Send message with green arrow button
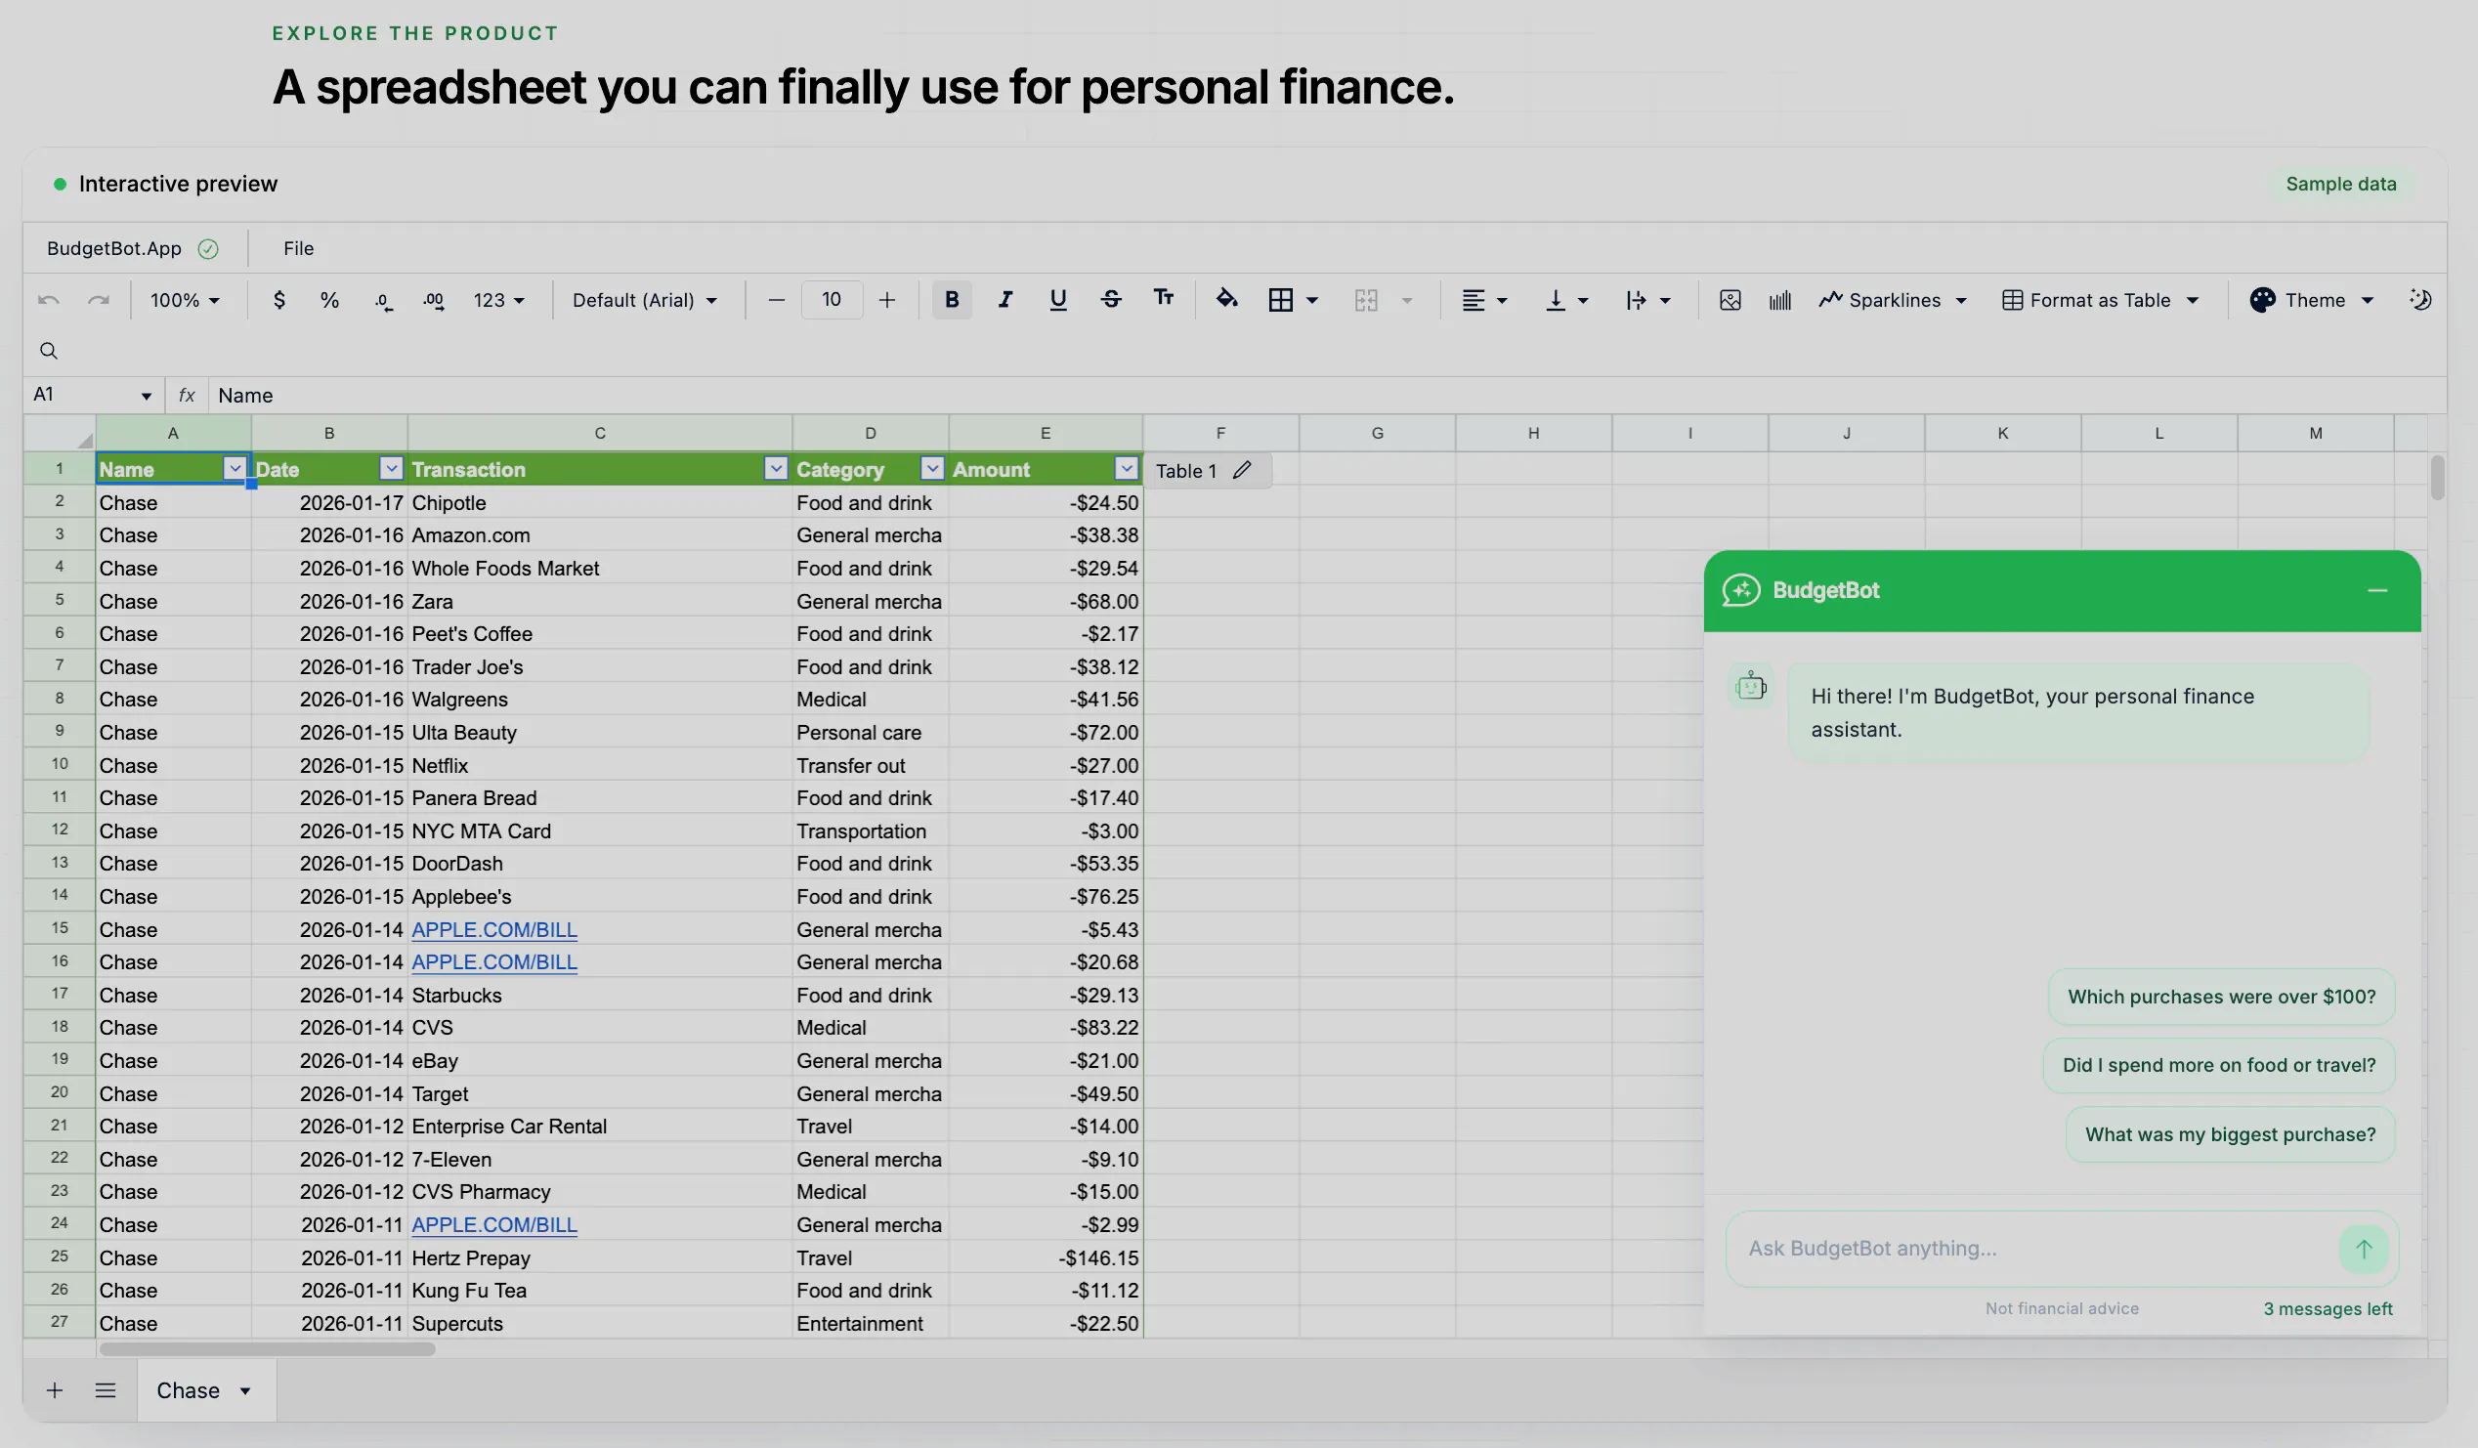 point(2363,1249)
